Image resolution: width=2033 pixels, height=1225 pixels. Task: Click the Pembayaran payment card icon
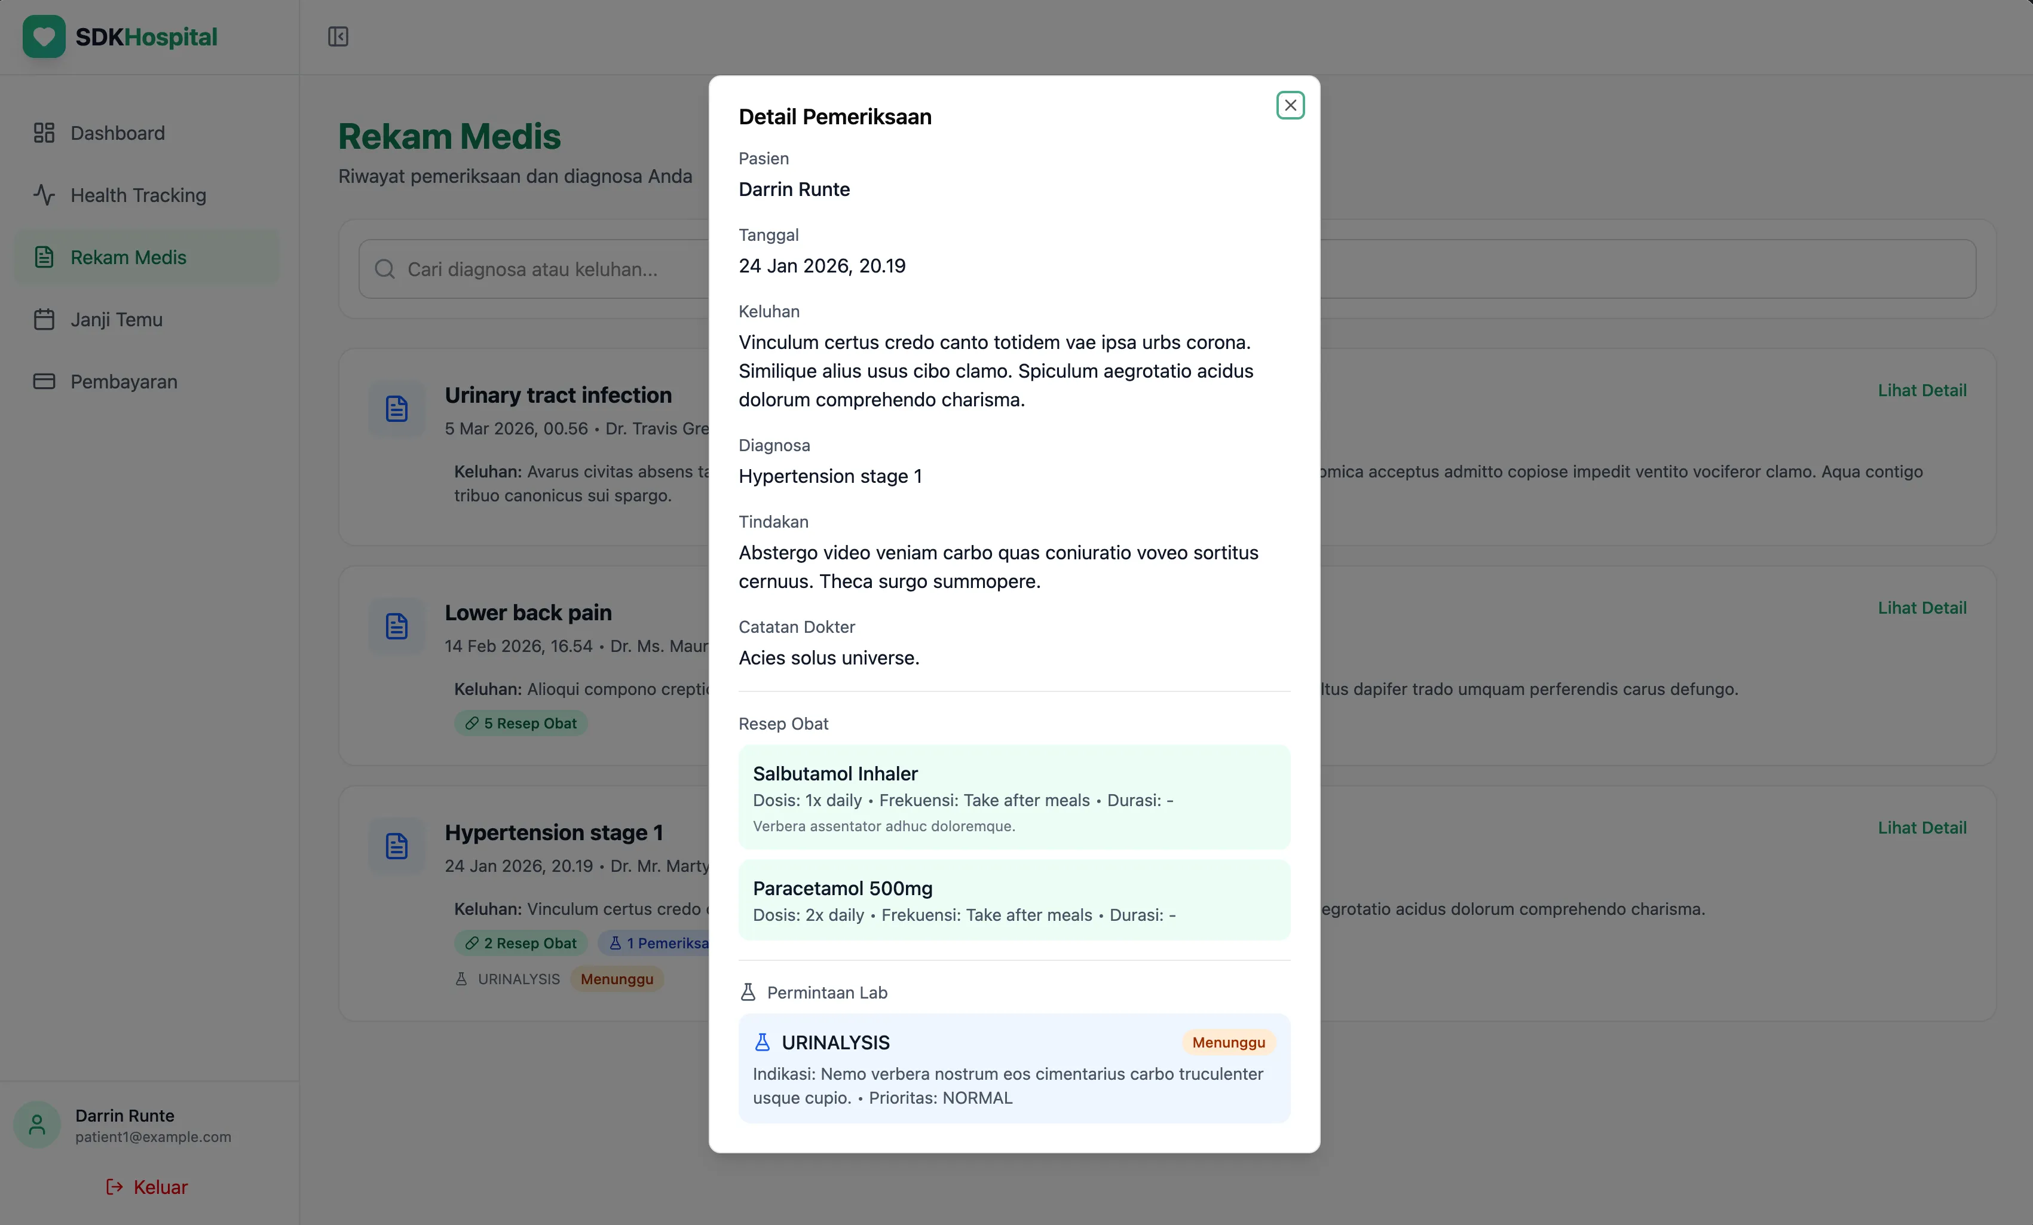(x=44, y=381)
